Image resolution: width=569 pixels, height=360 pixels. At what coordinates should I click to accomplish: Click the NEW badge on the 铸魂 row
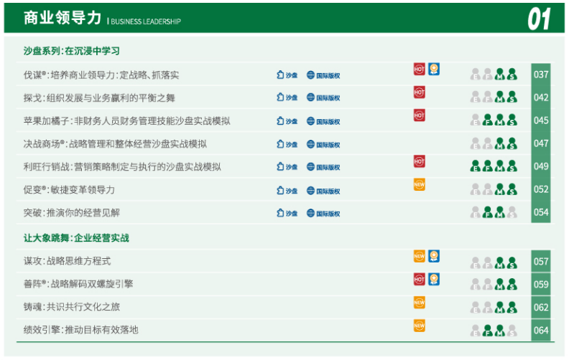pyautogui.click(x=420, y=303)
